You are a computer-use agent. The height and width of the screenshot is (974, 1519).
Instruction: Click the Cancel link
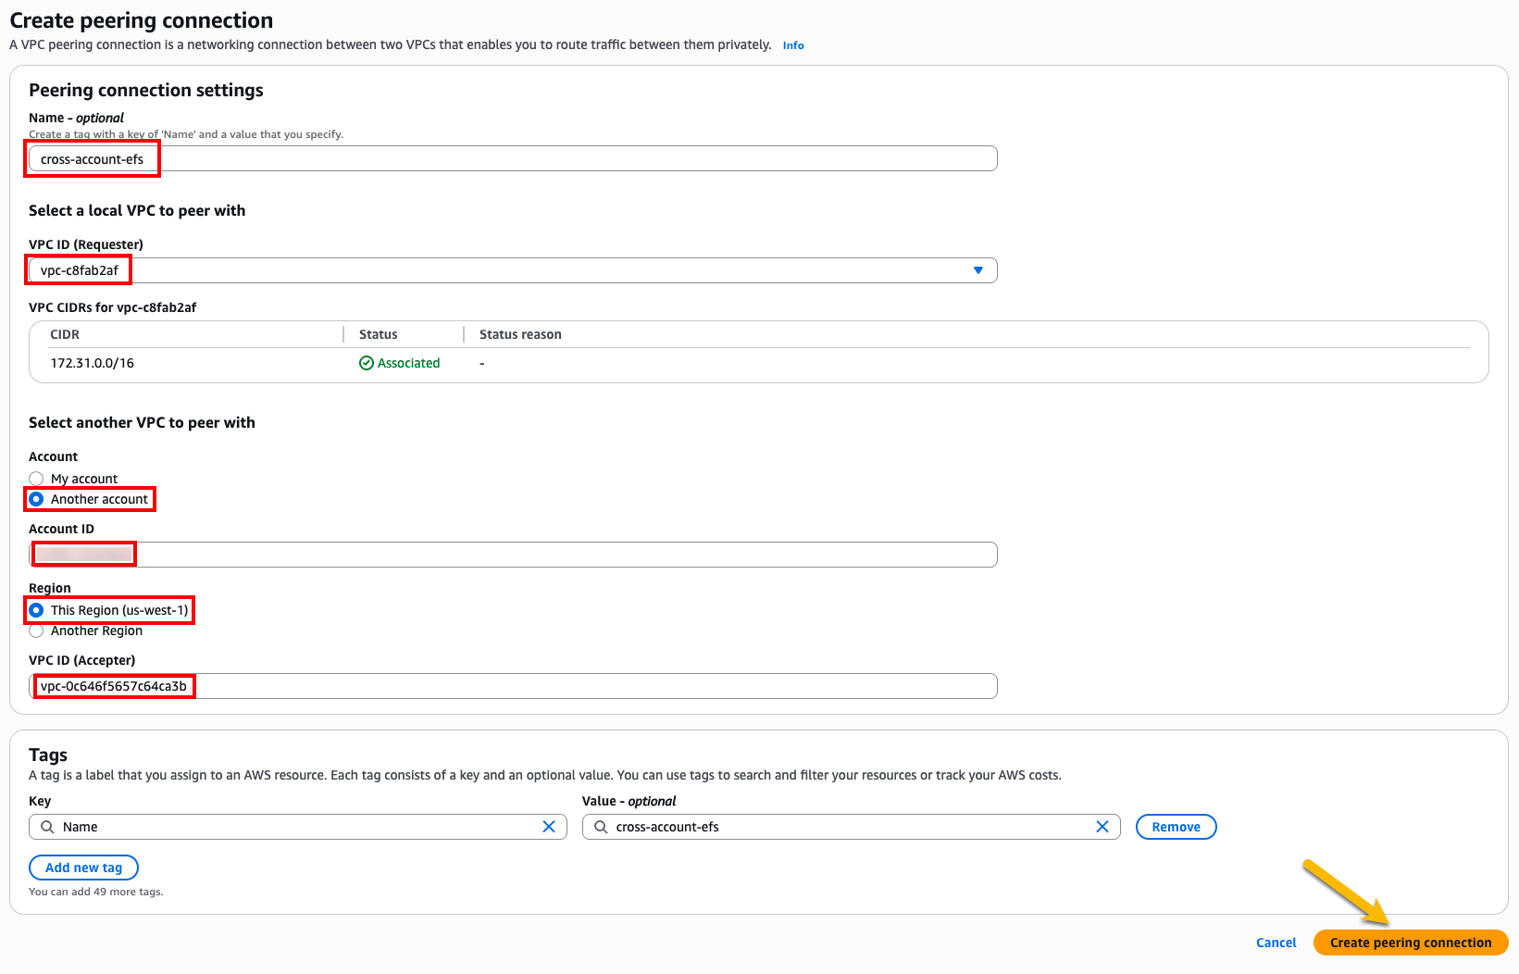tap(1276, 942)
